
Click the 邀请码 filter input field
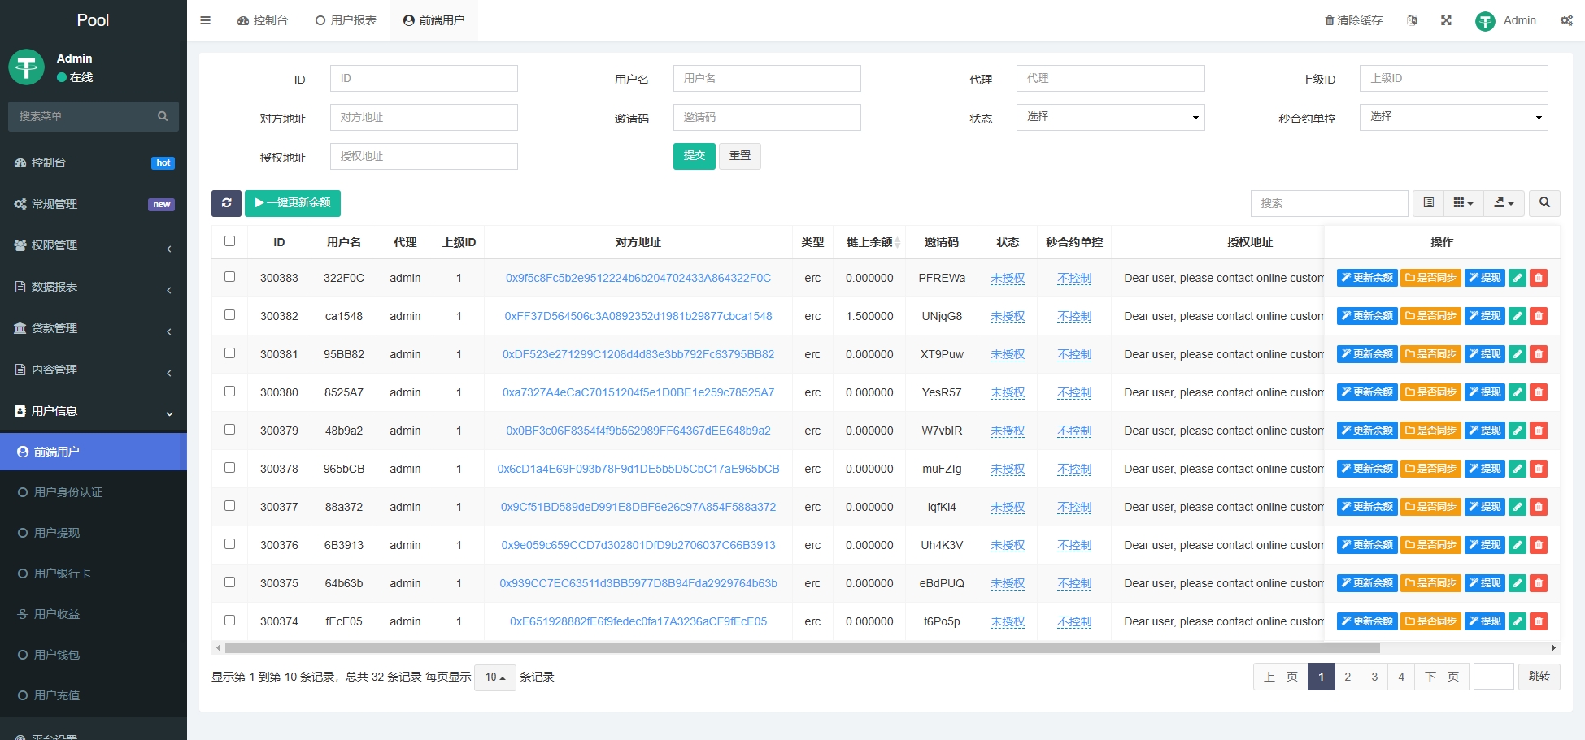[x=766, y=118]
